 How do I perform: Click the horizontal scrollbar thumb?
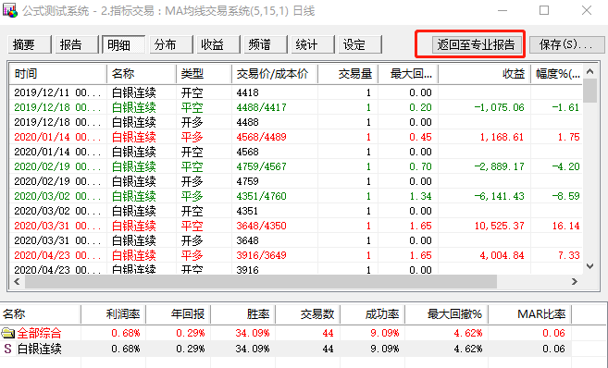261,282
